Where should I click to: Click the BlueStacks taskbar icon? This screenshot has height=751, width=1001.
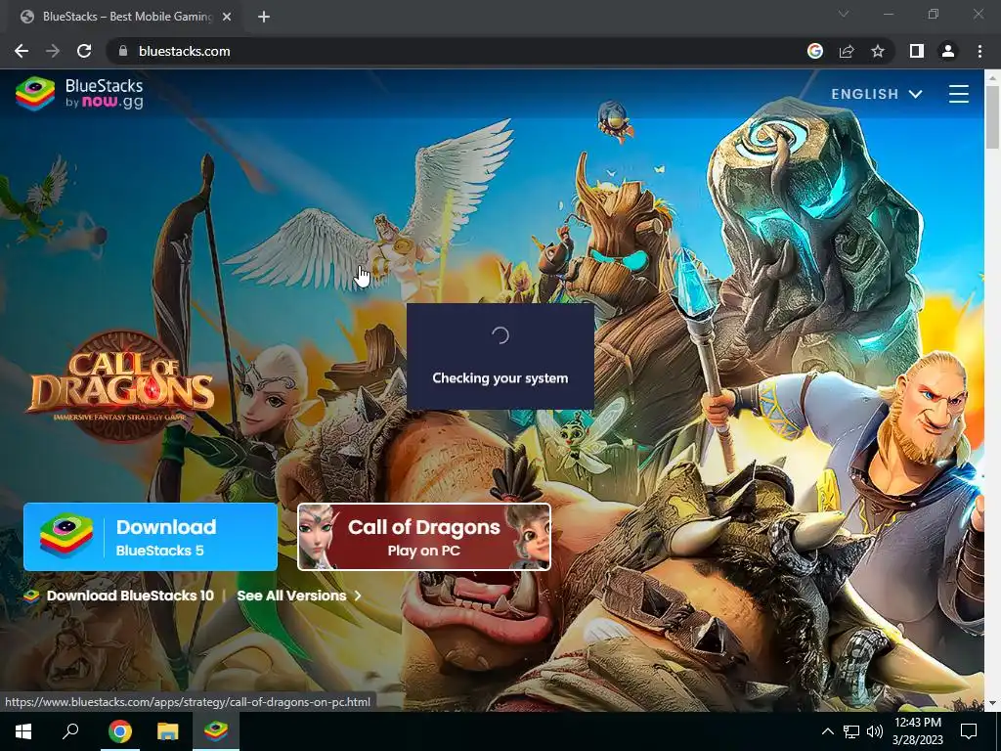216,731
